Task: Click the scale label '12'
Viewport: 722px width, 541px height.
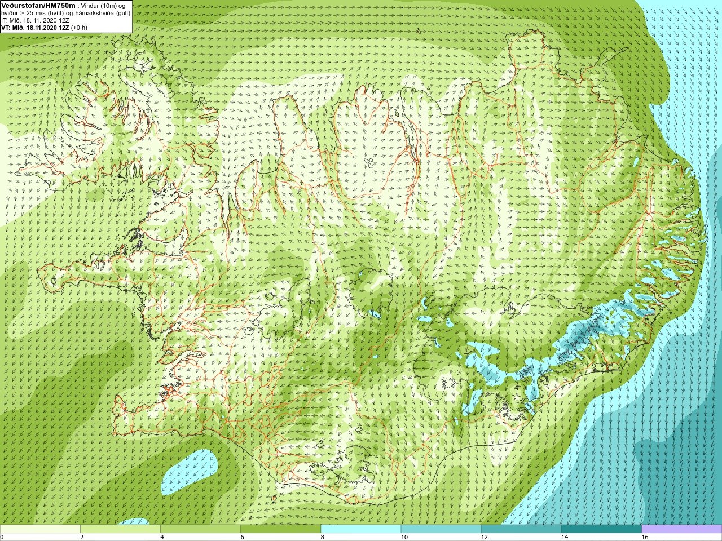Action: coord(484,537)
